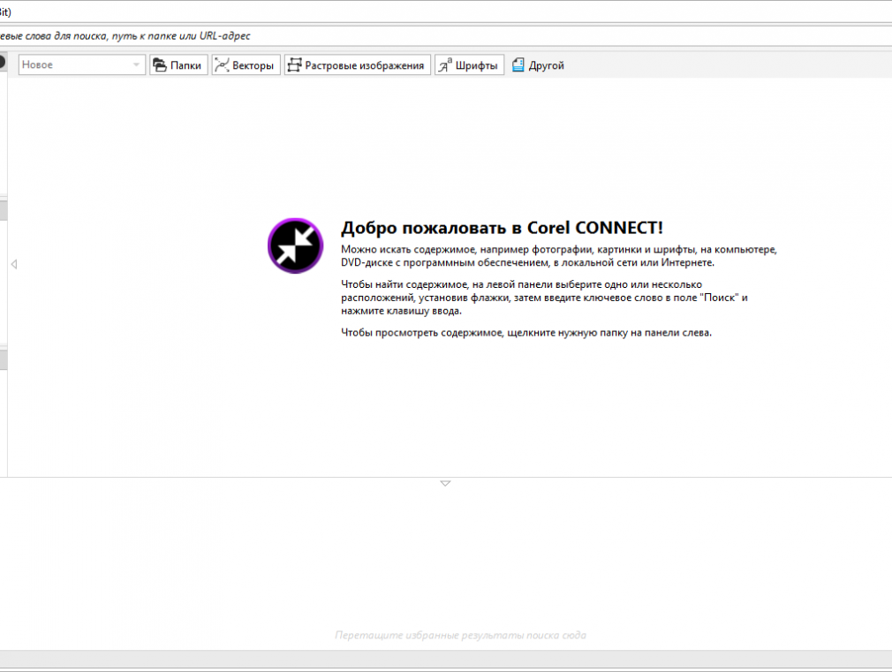This screenshot has height=672, width=892.
Task: Toggle the Растровые изображения filter
Action: tap(358, 64)
